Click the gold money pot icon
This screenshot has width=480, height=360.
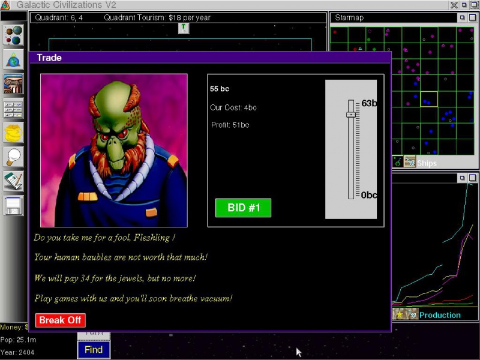(x=13, y=133)
